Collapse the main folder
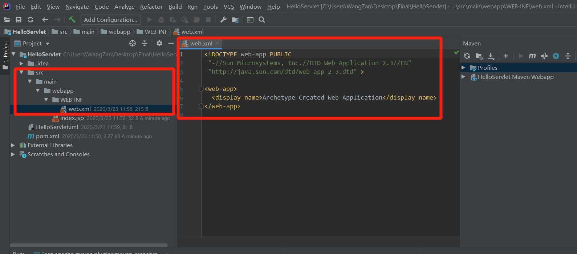This screenshot has height=254, width=577. [x=30, y=81]
